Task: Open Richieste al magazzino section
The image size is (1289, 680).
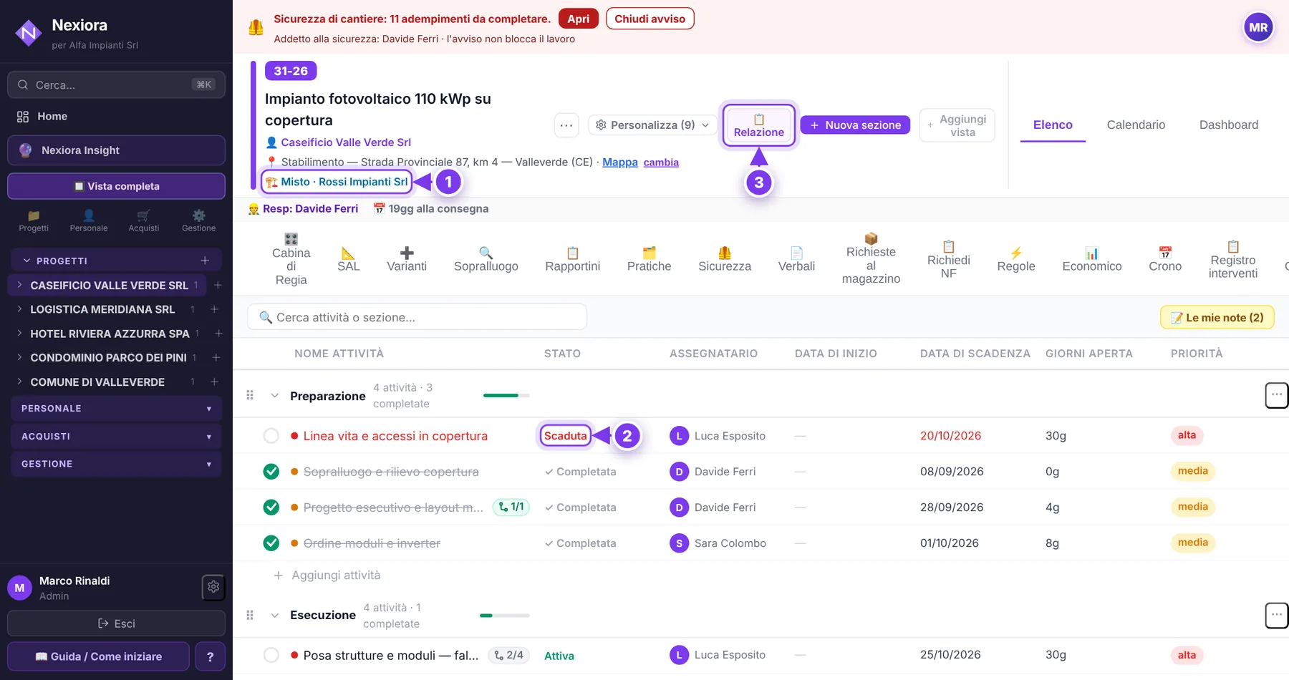Action: pos(871,258)
